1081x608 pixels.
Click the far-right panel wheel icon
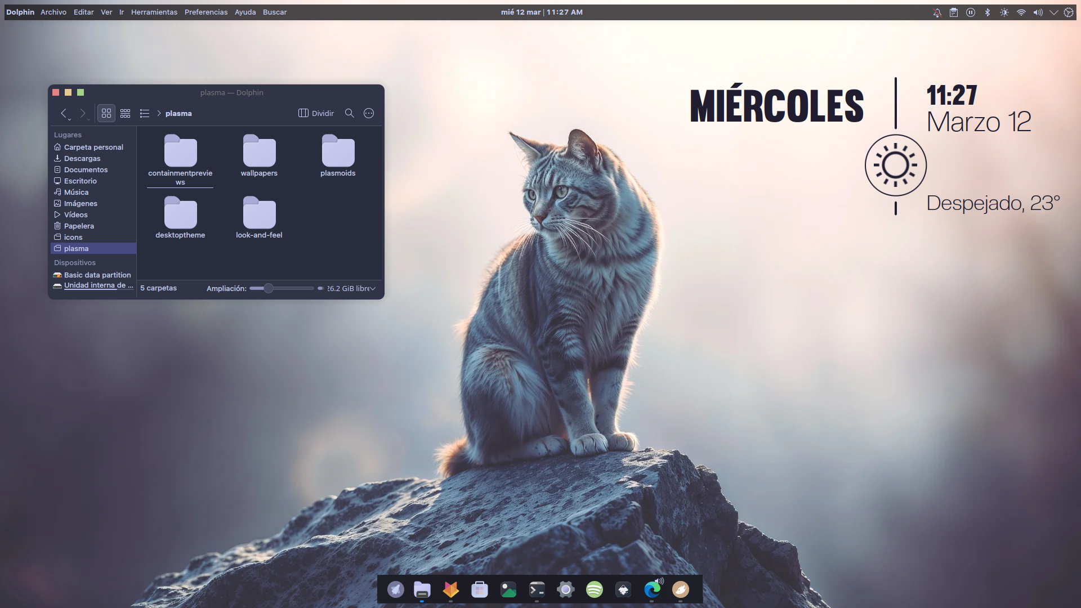1069,12
